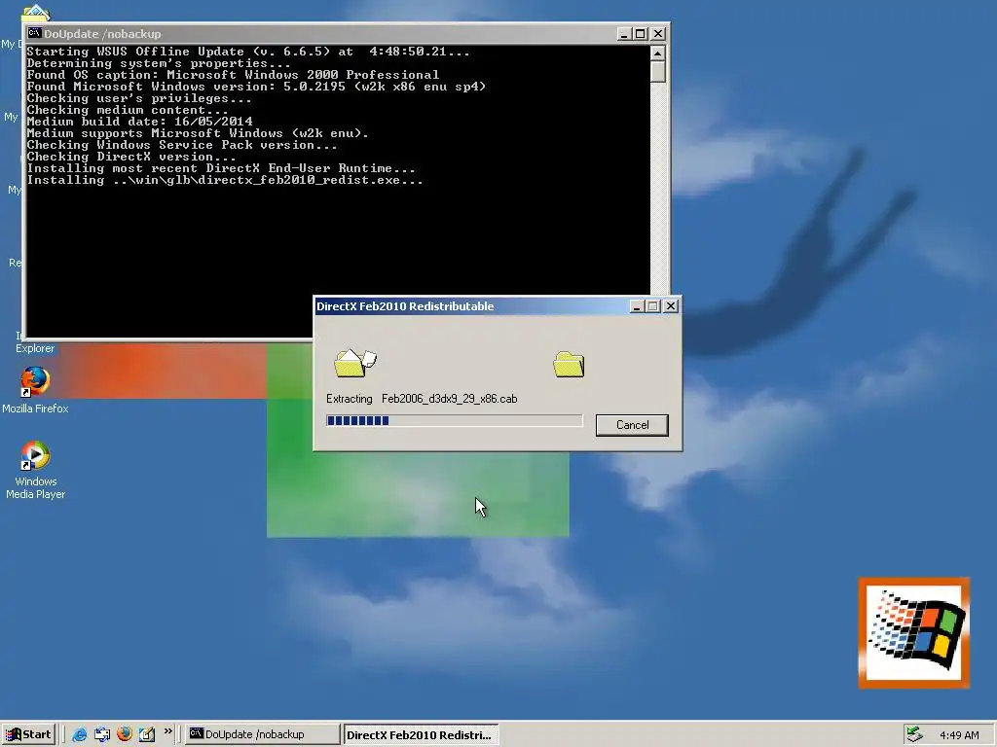
Task: Click the 'Checking DirectX version...' console line
Action: [131, 157]
